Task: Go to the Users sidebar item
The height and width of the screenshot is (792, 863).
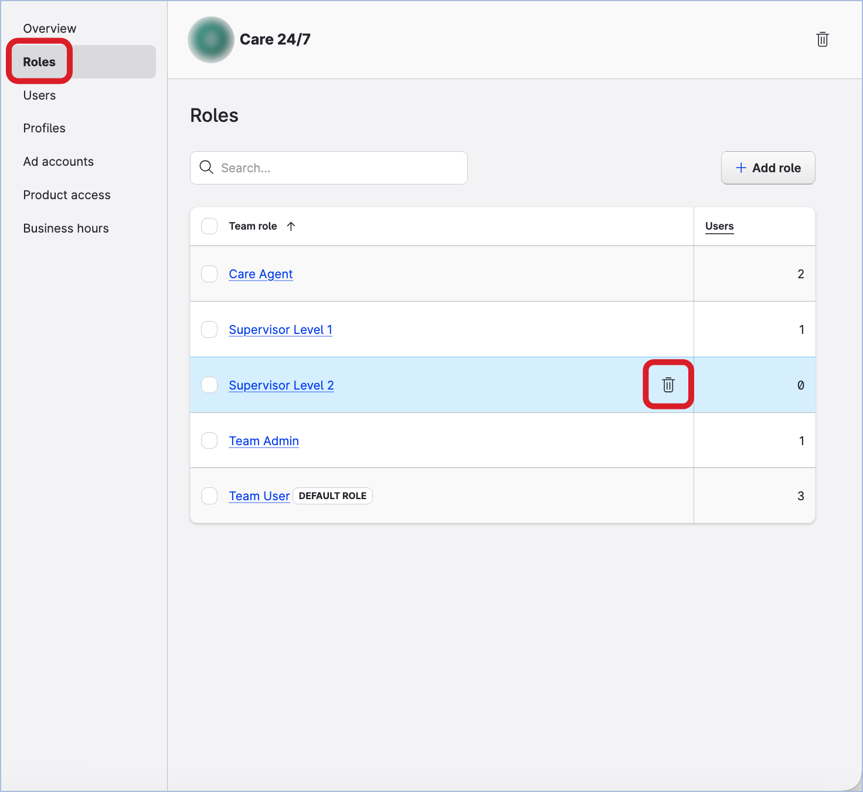Action: point(39,95)
